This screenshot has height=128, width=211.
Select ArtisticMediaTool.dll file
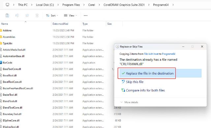point(14,50)
